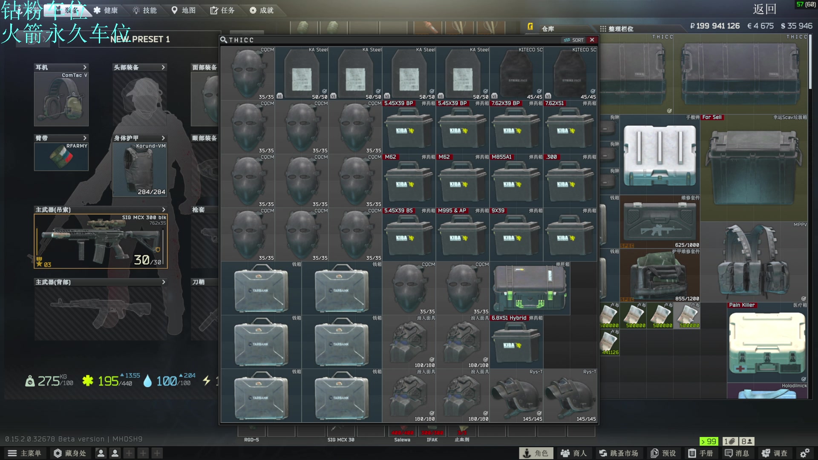
Task: Expand the 主武器(吊索) weapon slot arrow
Action: (x=164, y=210)
